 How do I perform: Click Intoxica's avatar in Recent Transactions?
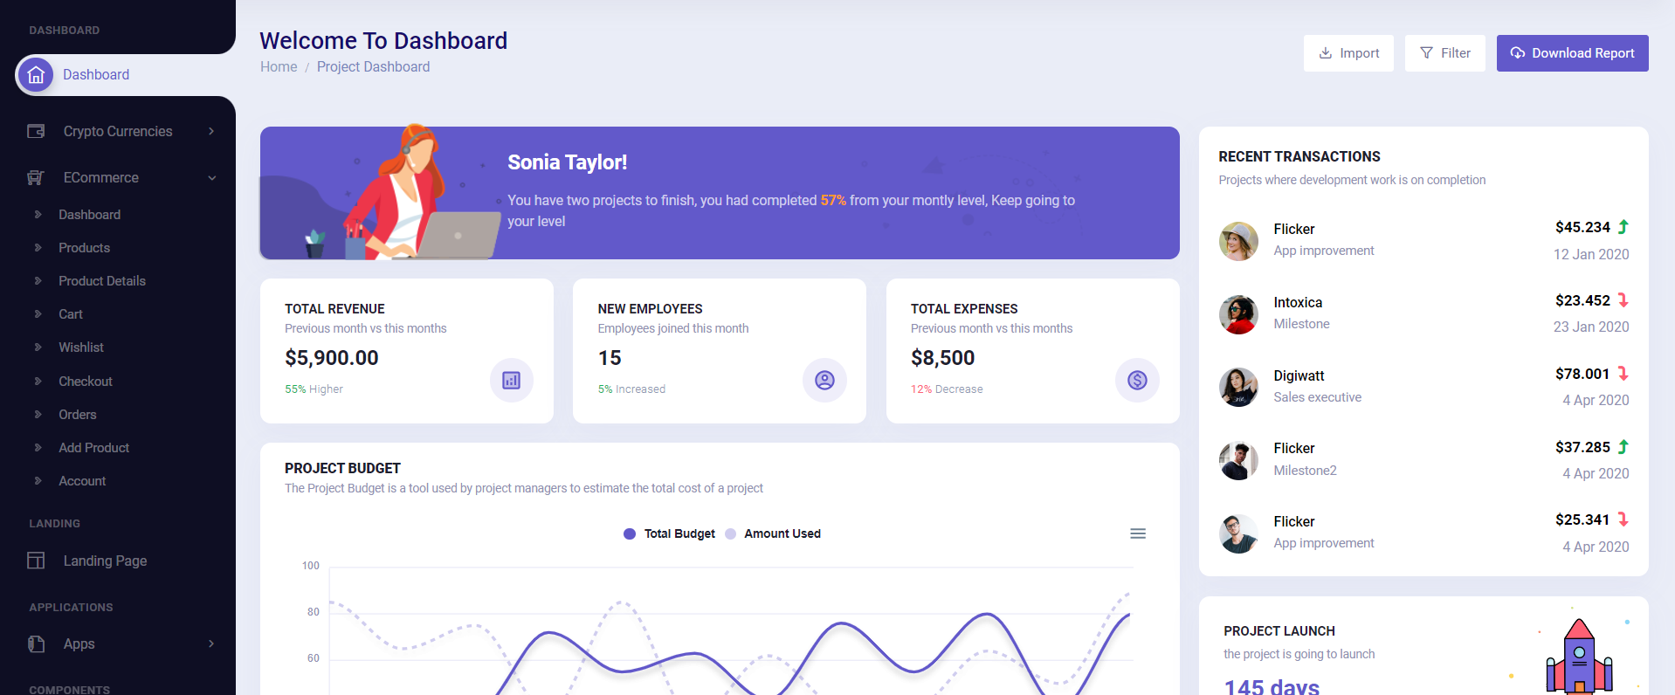pos(1238,314)
